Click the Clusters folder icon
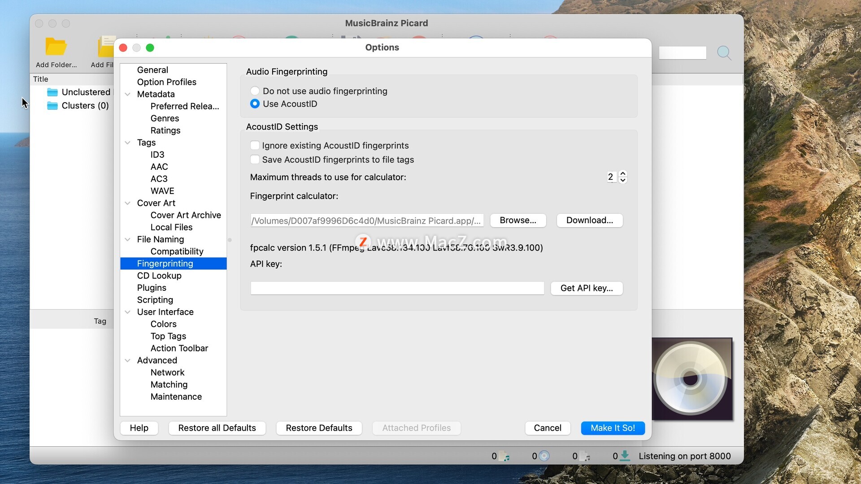This screenshot has width=861, height=484. point(52,106)
